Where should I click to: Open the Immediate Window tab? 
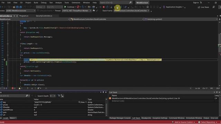(194, 118)
